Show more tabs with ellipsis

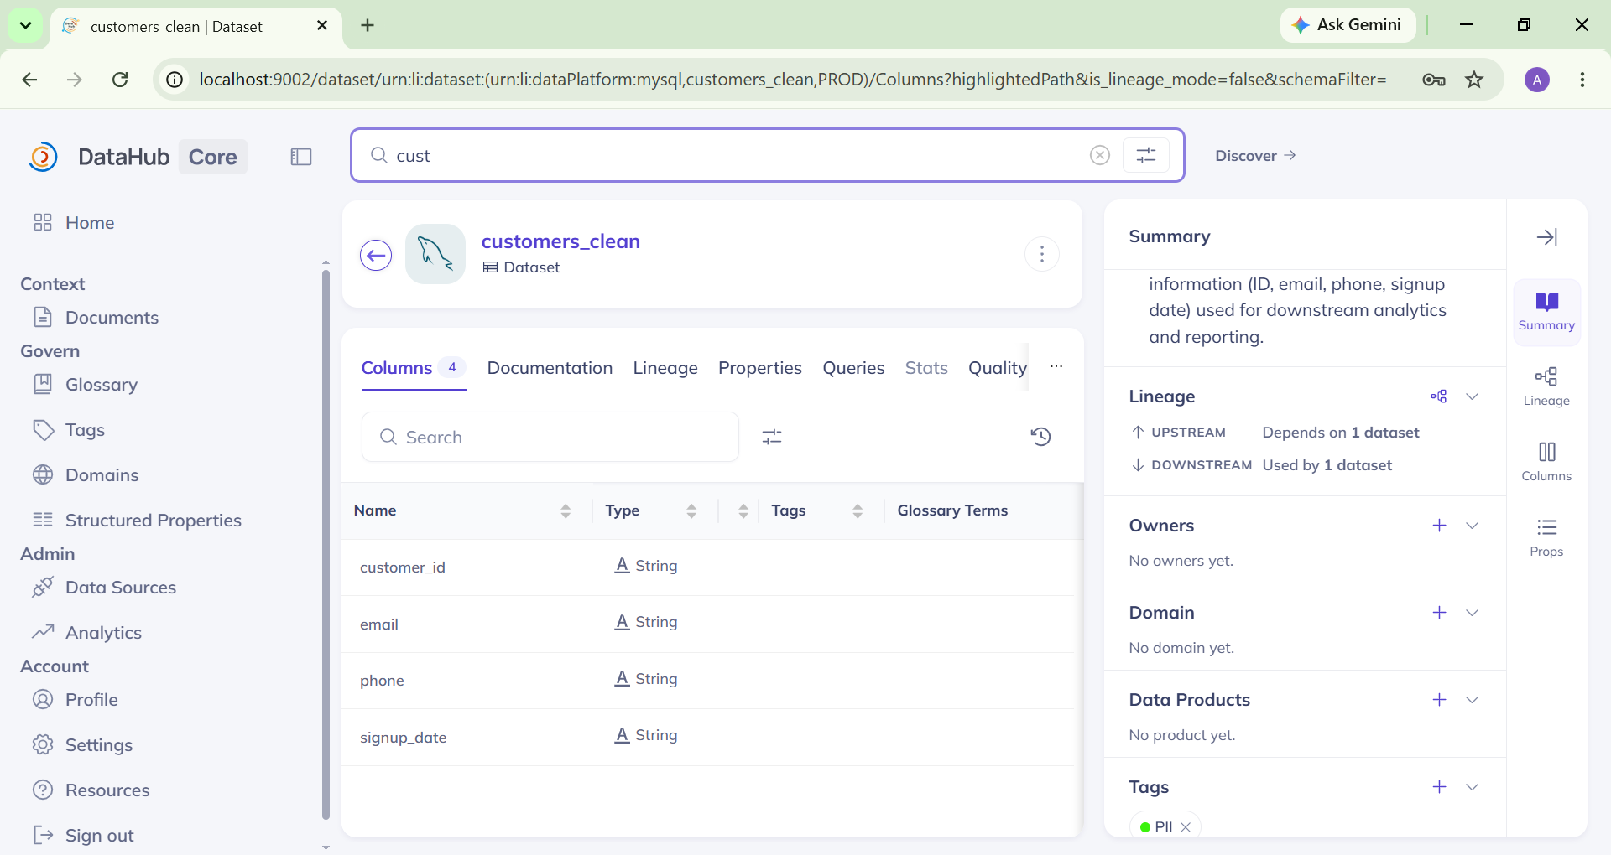pos(1056,367)
